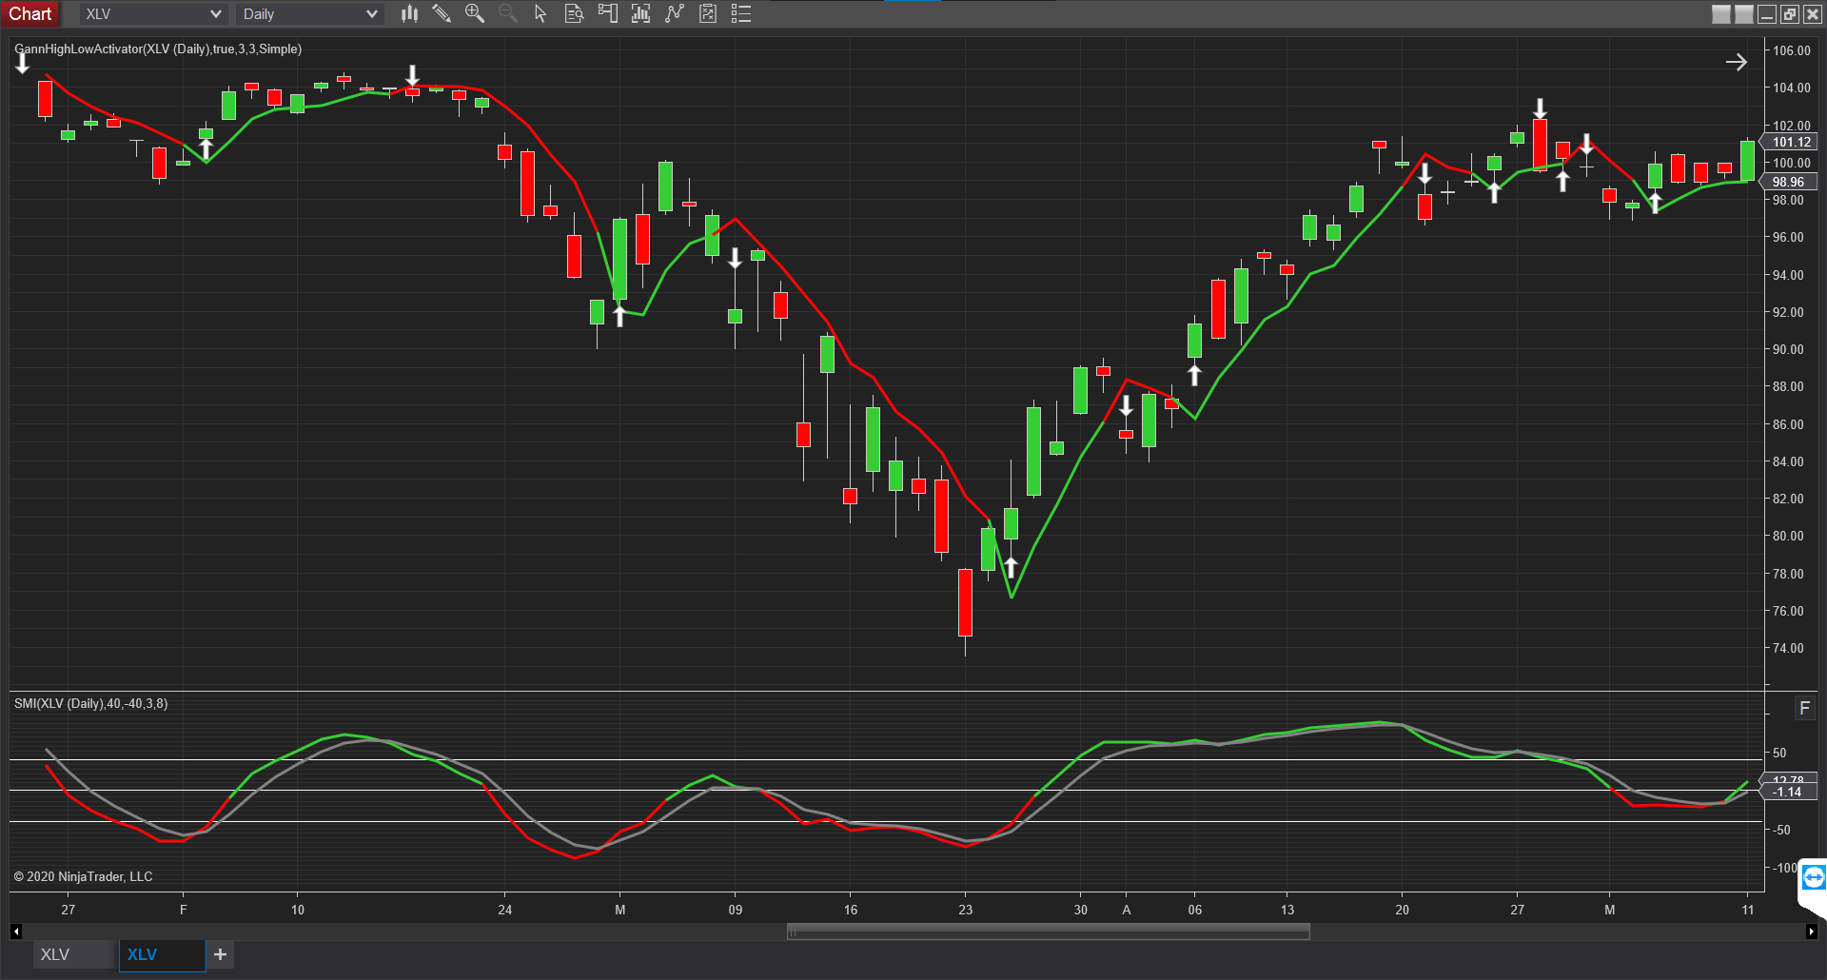
Task: Click the 11 date label on time axis
Action: (x=1748, y=910)
